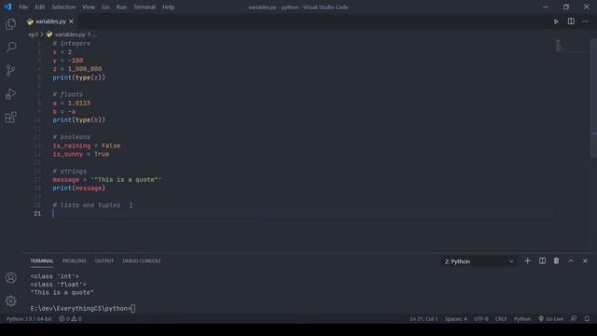Open the Run menu
Viewport: 597px width, 336px height.
pos(121,7)
